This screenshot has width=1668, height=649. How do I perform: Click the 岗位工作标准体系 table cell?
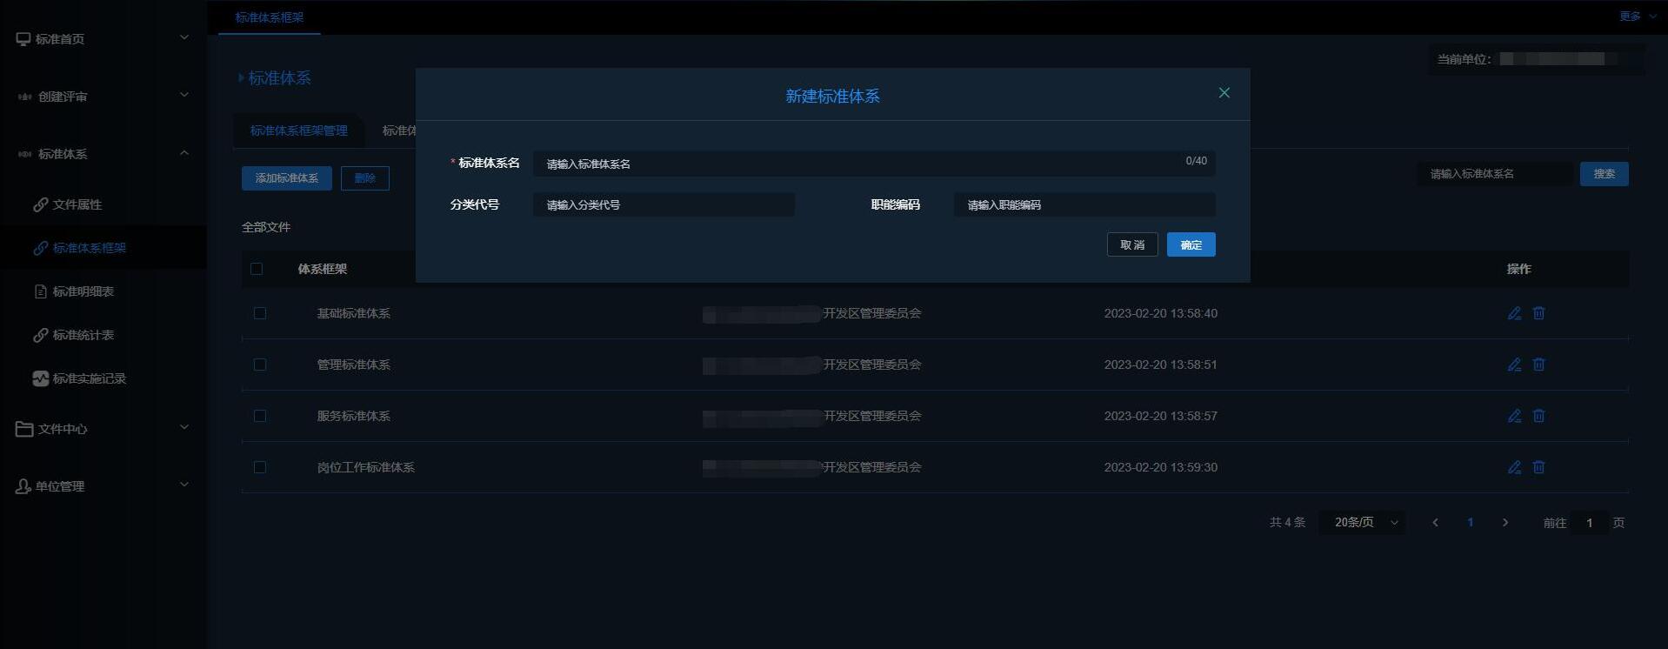point(366,467)
